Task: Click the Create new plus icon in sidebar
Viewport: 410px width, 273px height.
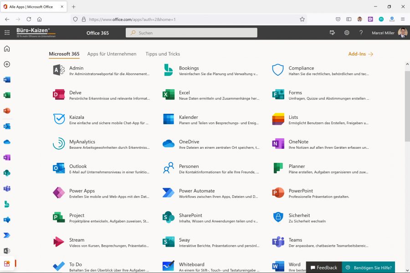Action: pyautogui.click(x=7, y=64)
